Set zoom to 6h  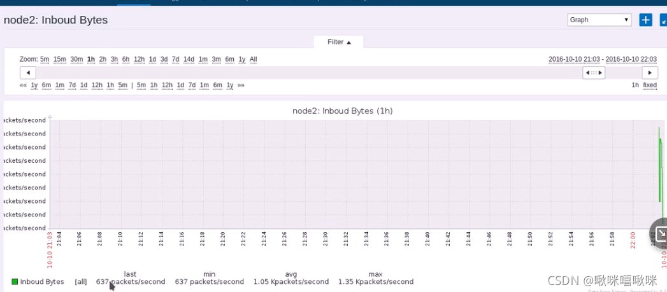(126, 59)
